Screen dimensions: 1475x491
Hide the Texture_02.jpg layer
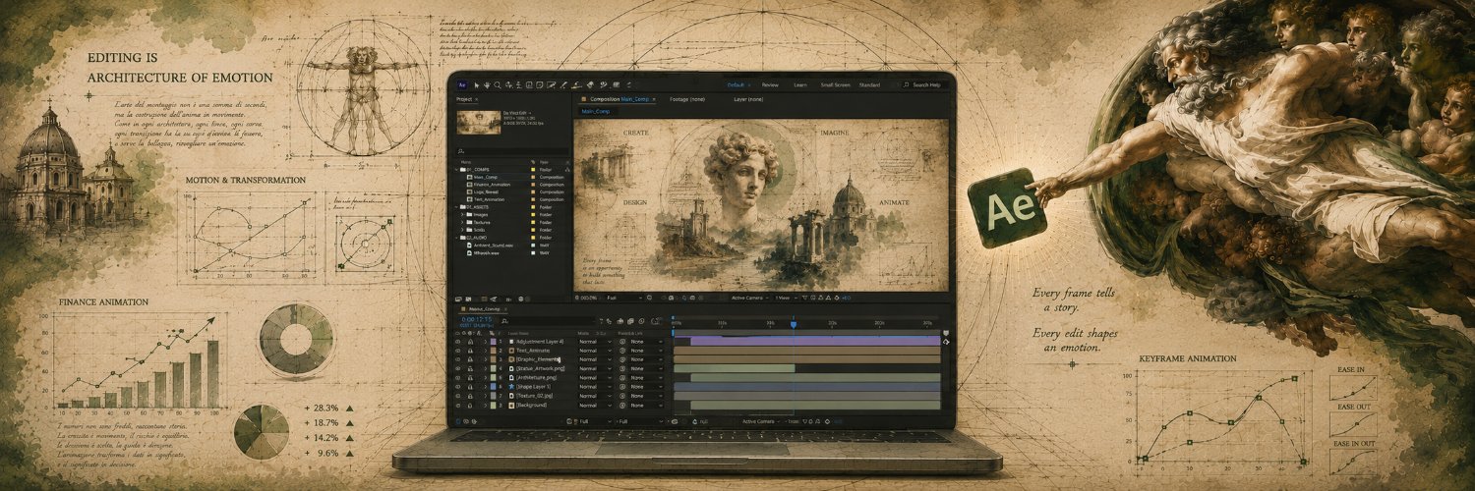(457, 396)
